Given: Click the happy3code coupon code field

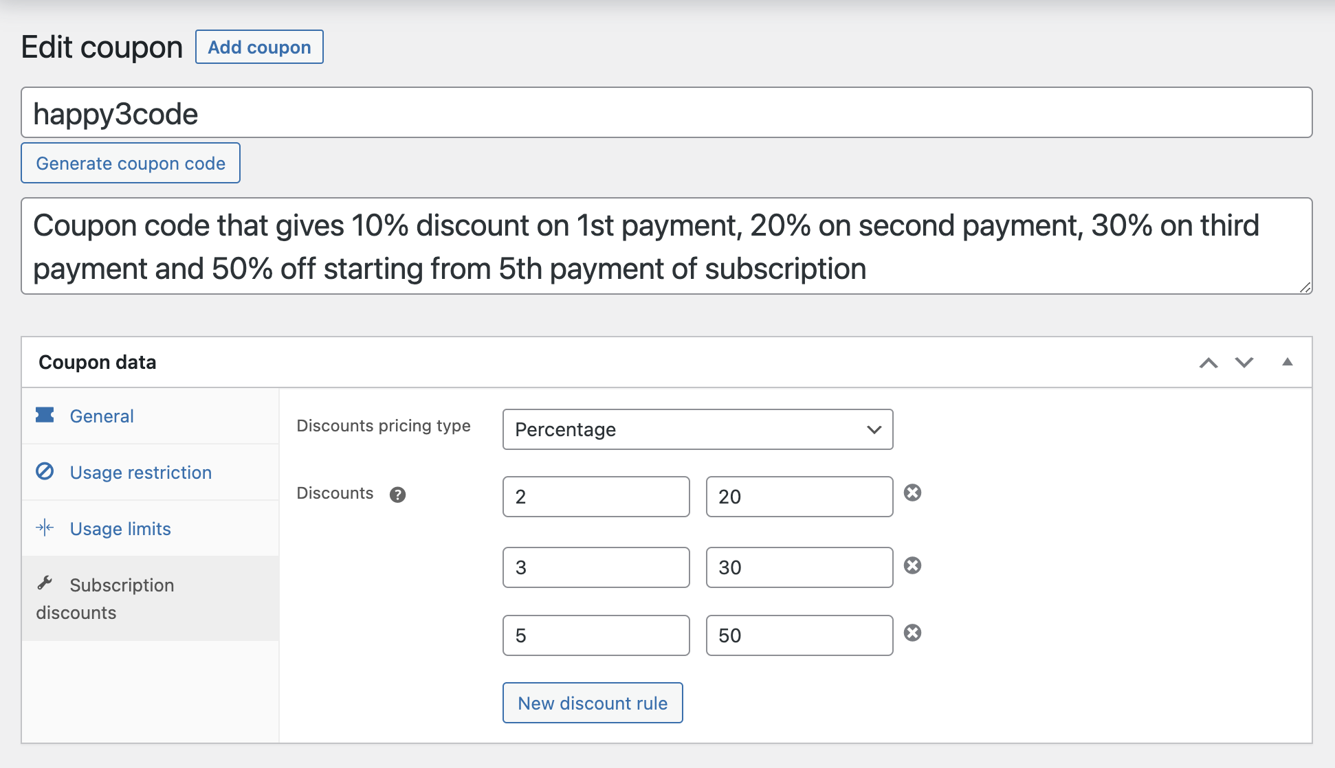Looking at the screenshot, I should pyautogui.click(x=665, y=113).
